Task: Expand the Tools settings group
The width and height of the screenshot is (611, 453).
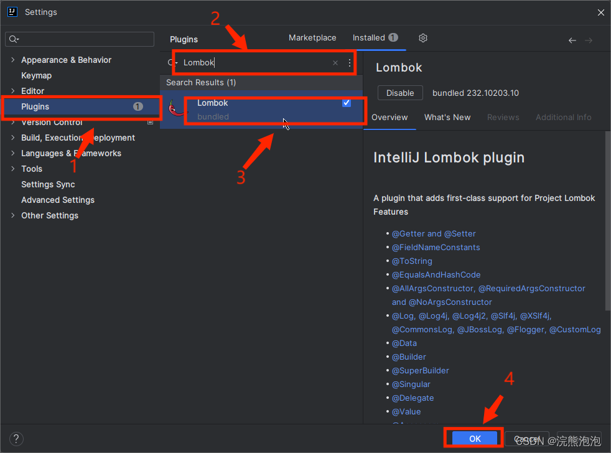Action: (x=13, y=169)
